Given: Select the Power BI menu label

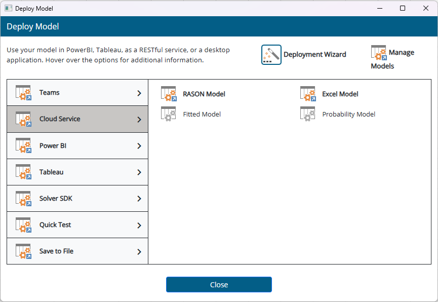Looking at the screenshot, I should [x=53, y=146].
